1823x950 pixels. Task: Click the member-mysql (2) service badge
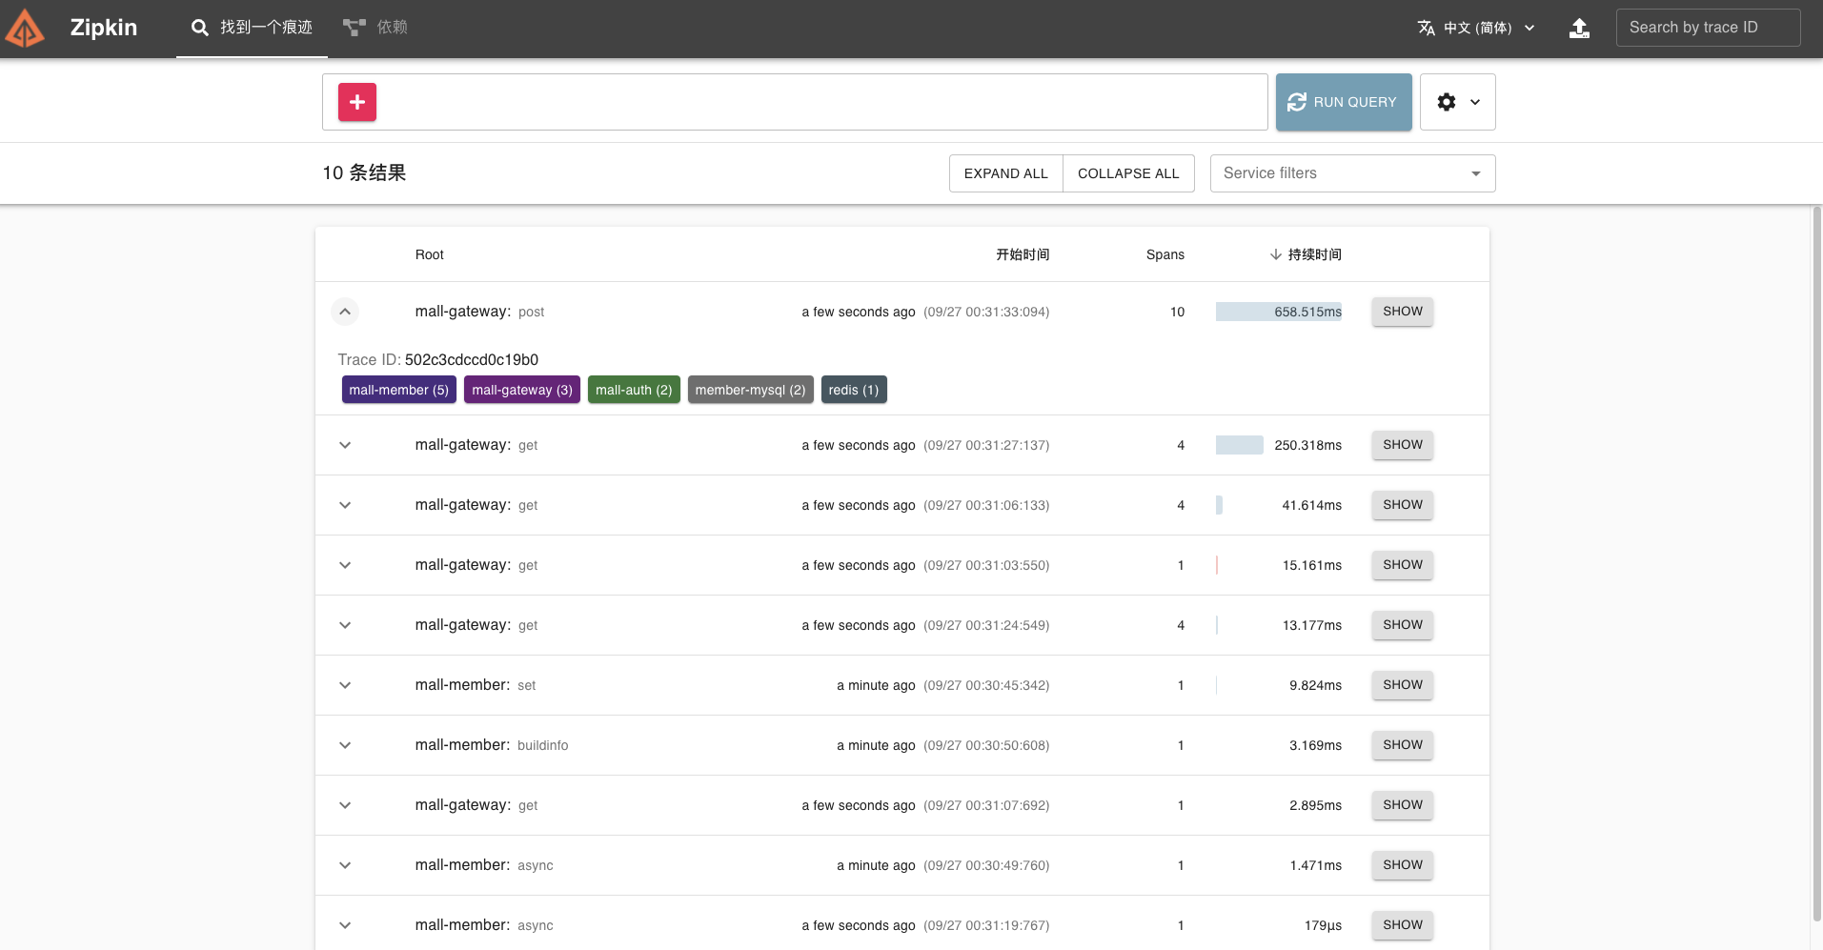click(x=750, y=390)
